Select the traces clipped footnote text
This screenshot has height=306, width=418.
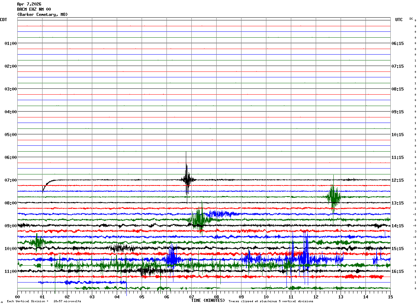click(271, 302)
